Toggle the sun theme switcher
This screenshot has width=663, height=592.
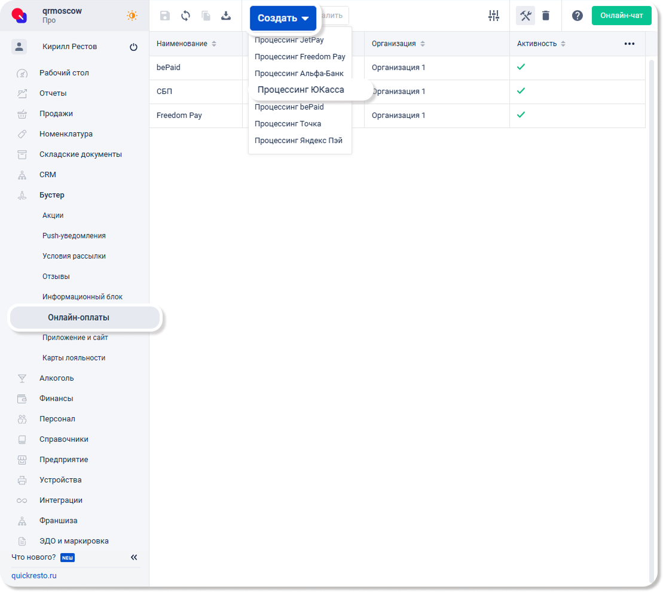132,16
